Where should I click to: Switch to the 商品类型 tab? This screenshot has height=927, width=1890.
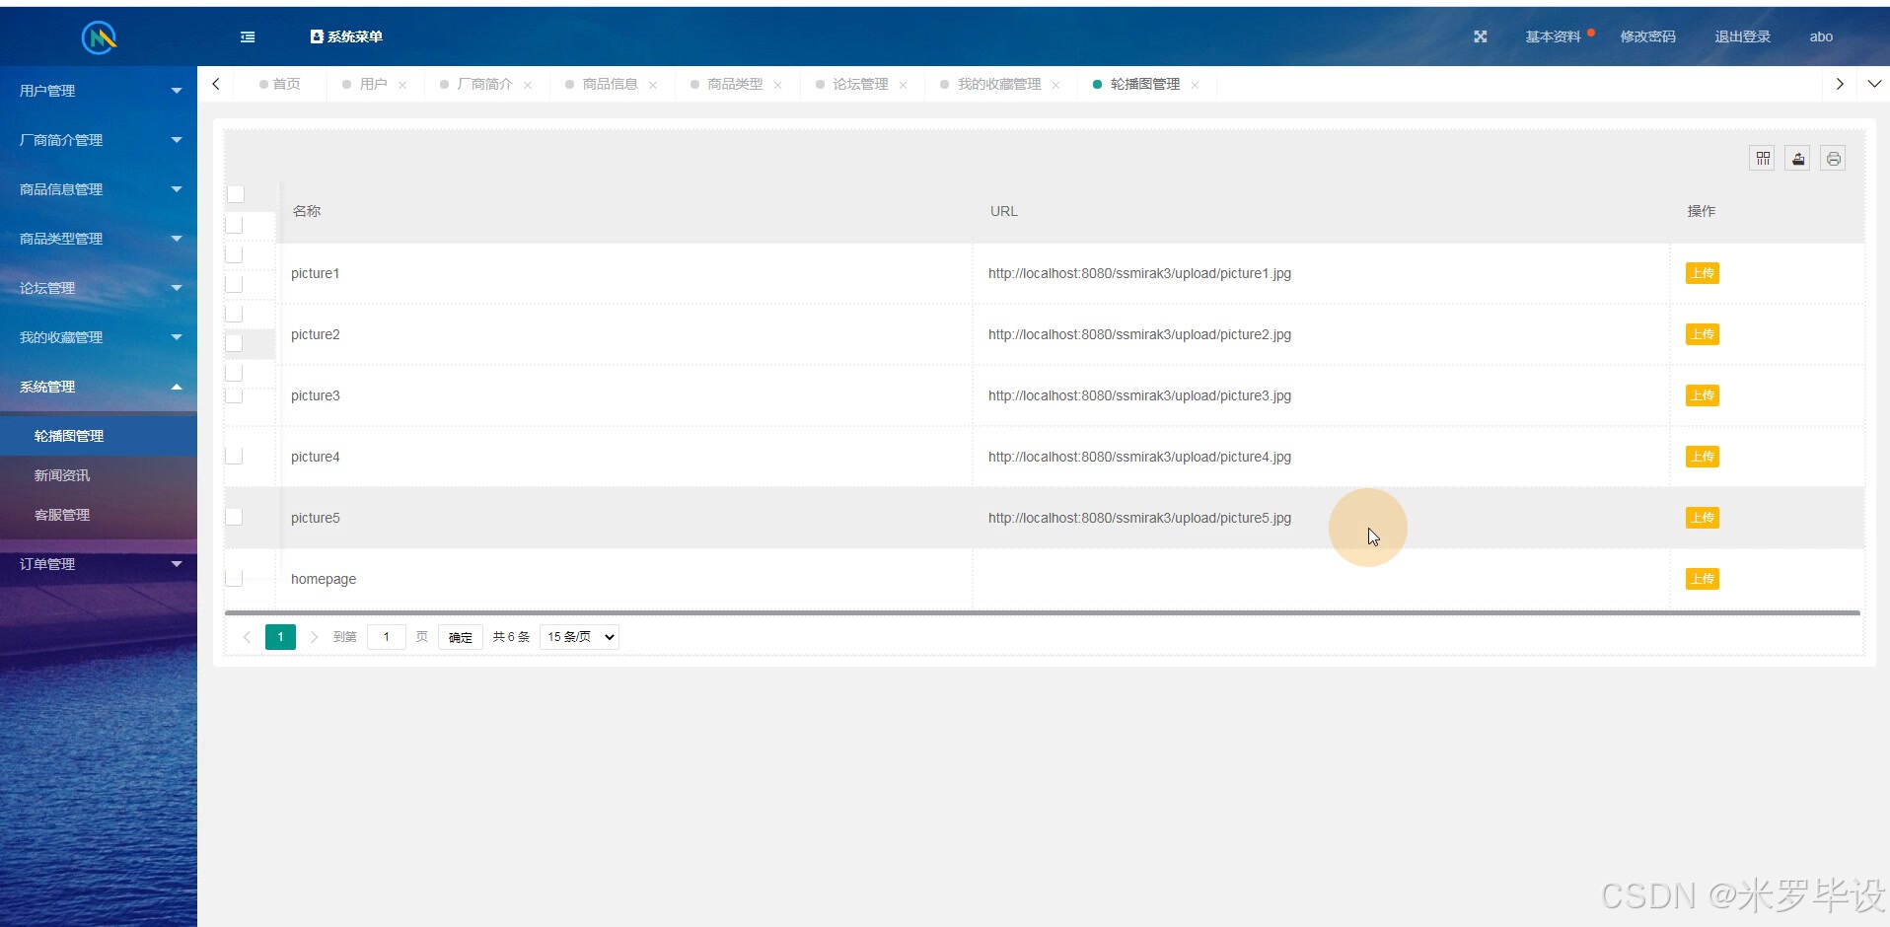click(x=735, y=84)
